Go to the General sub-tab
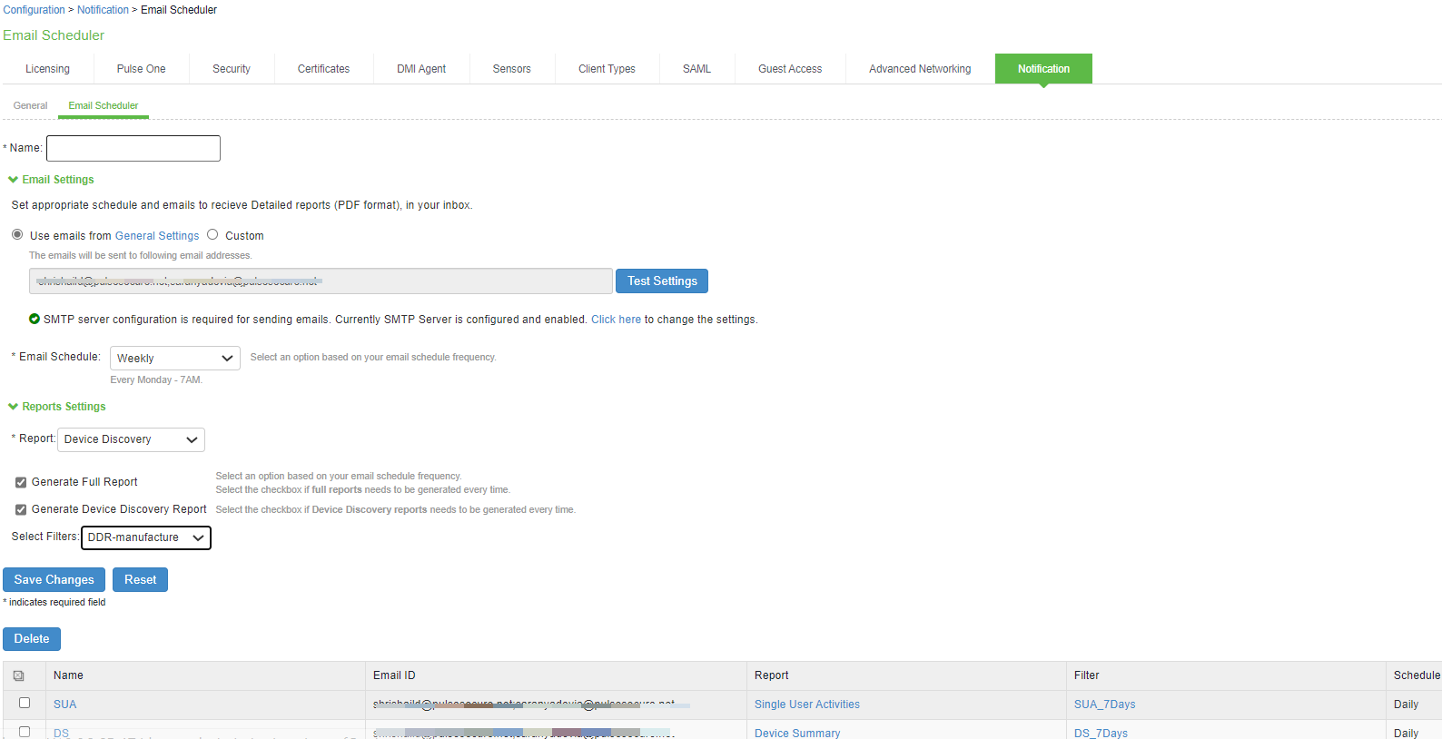Image resolution: width=1442 pixels, height=739 pixels. coord(30,105)
